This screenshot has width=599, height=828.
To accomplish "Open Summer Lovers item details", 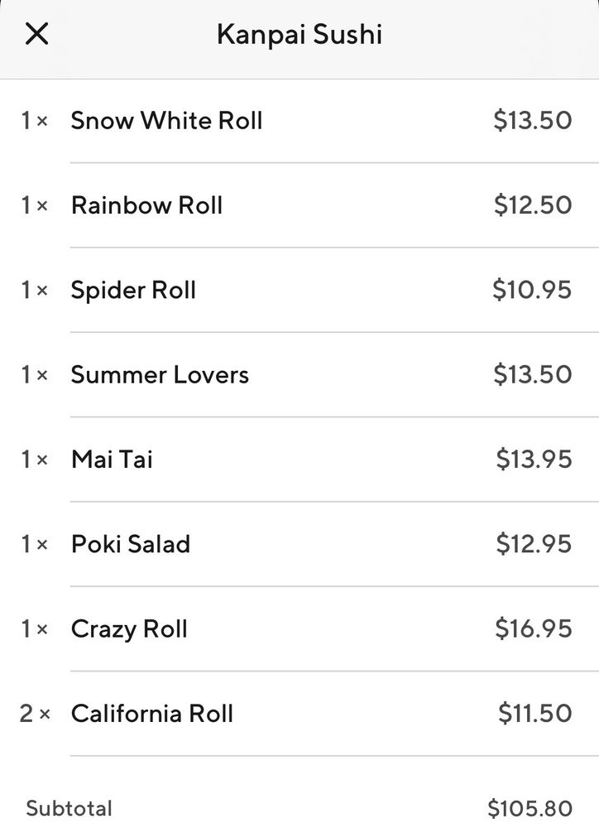I will (160, 375).
